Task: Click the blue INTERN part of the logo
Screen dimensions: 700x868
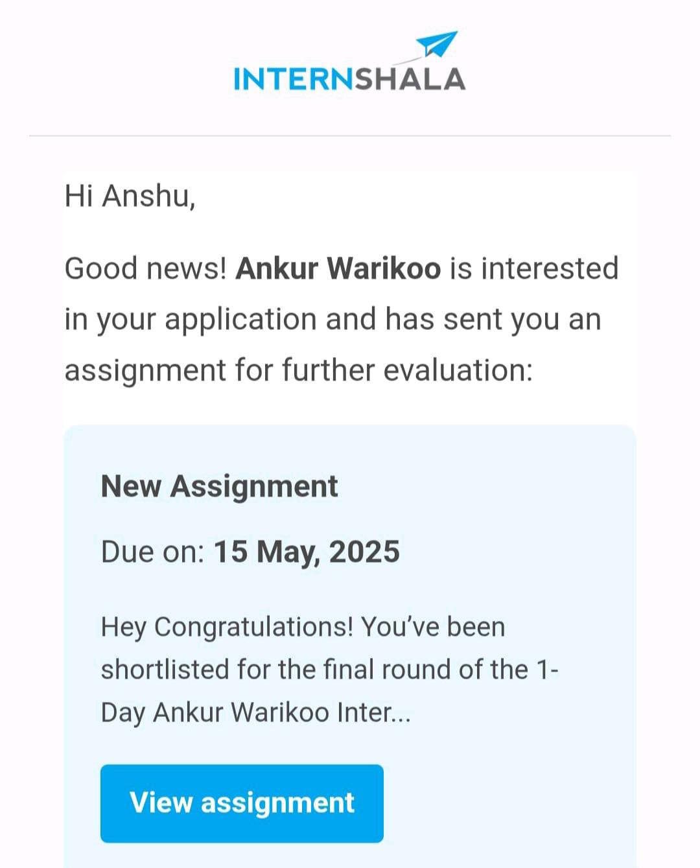Action: point(293,79)
